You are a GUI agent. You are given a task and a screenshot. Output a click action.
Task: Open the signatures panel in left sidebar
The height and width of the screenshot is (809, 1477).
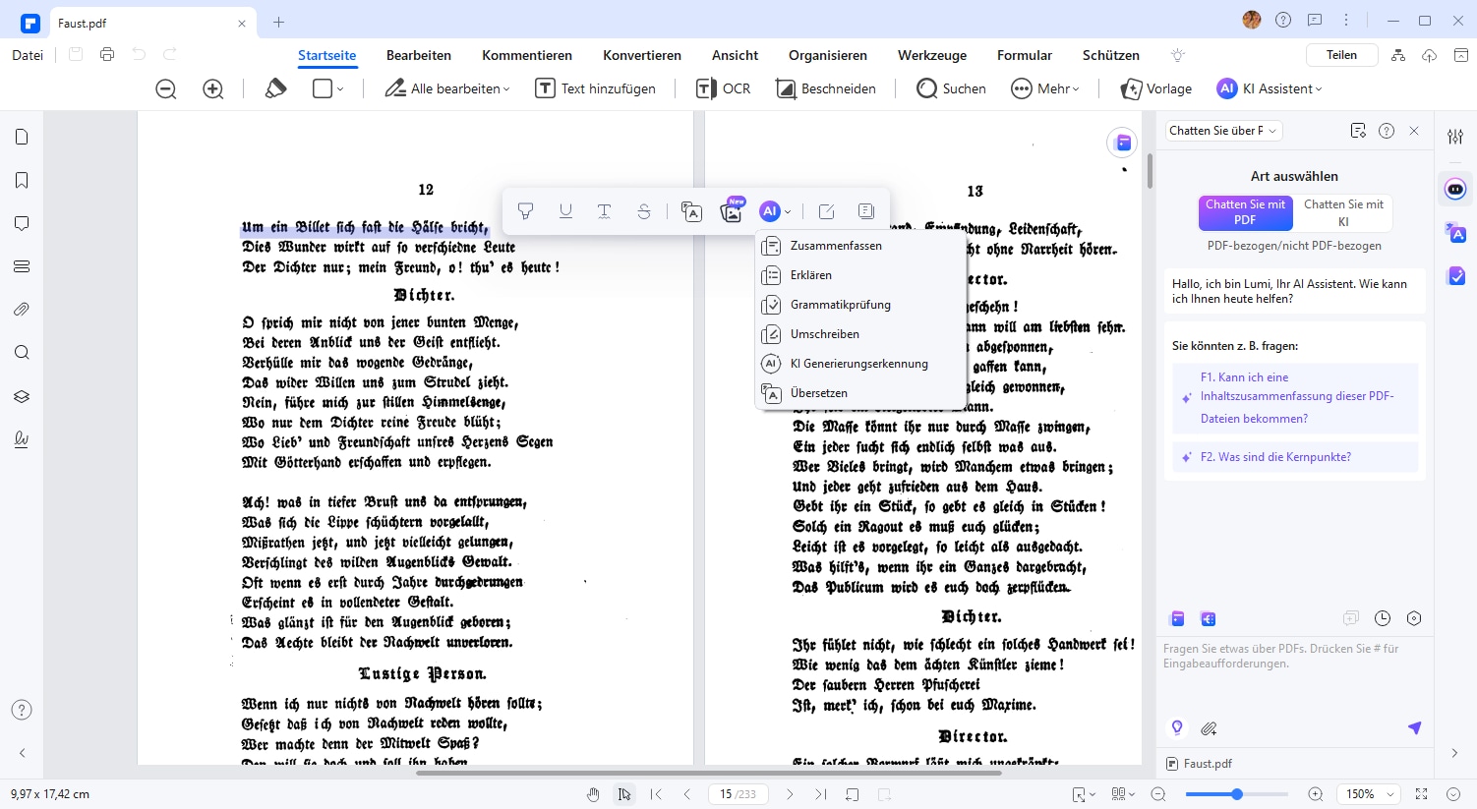tap(22, 439)
